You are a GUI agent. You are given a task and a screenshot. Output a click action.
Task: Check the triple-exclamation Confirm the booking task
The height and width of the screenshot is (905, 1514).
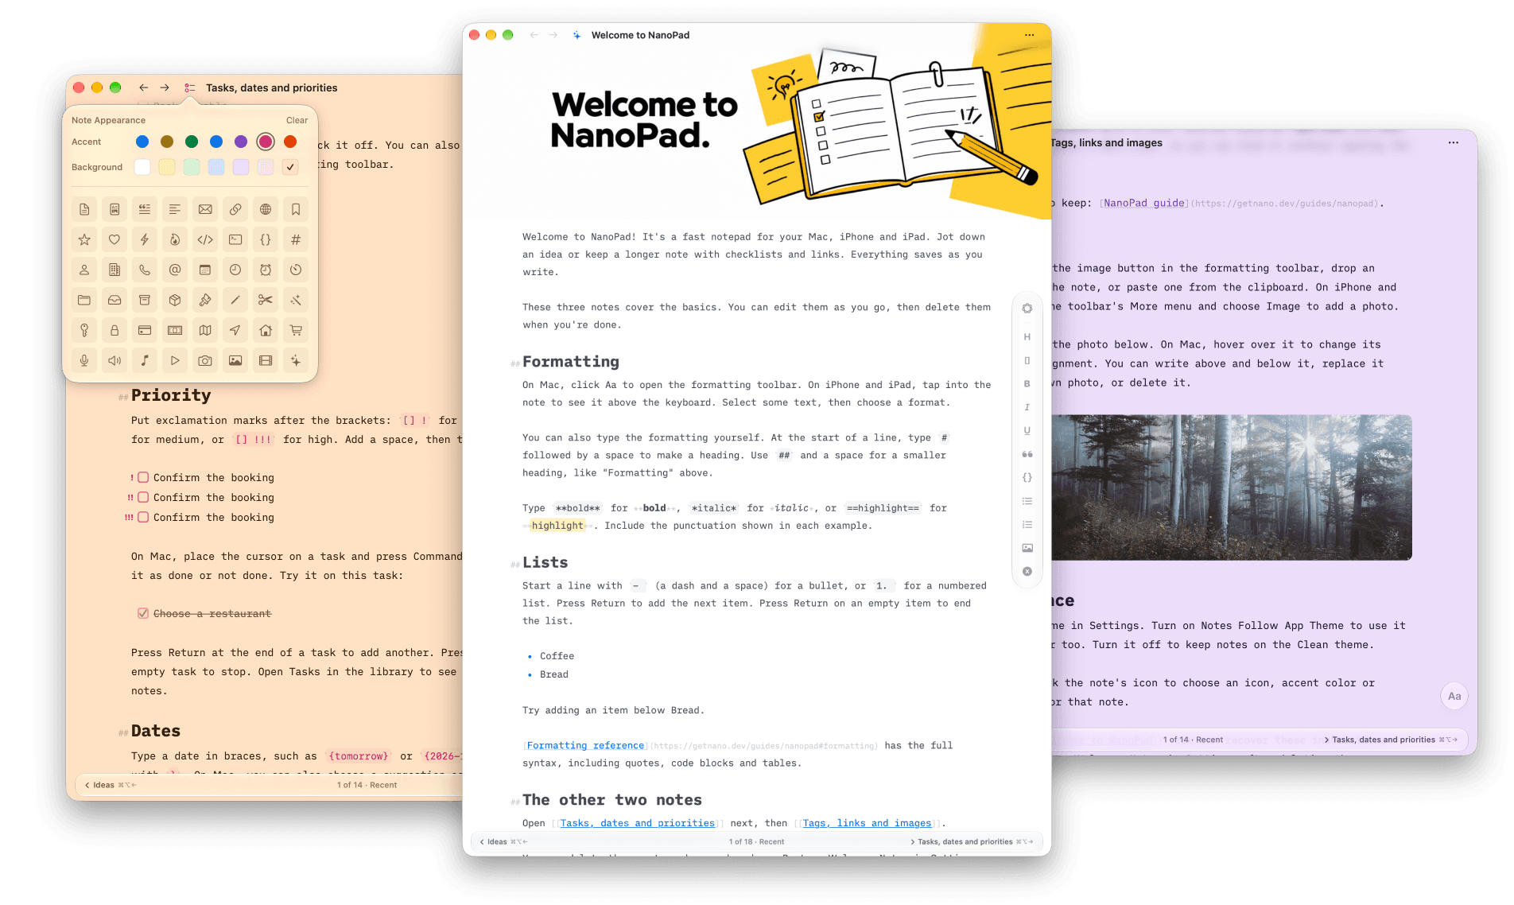point(143,517)
